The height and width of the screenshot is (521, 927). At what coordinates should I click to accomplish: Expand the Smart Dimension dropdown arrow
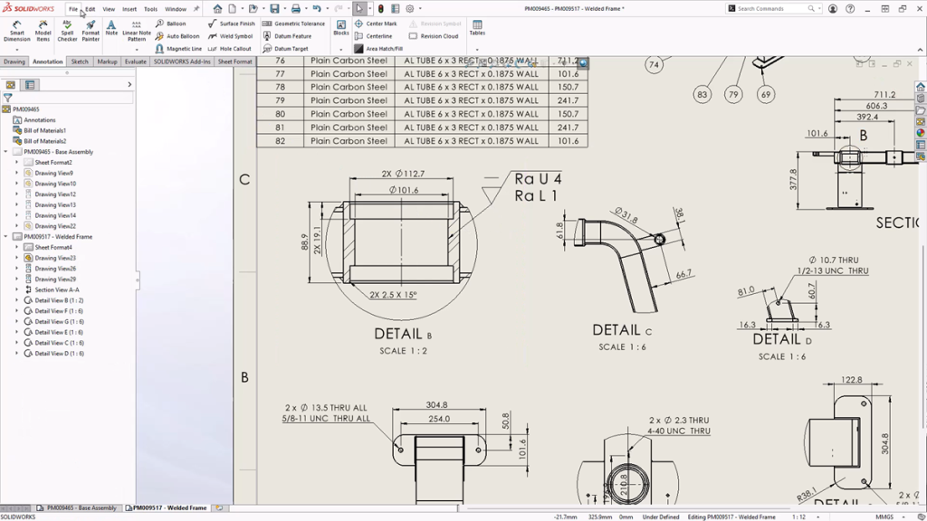[x=16, y=49]
